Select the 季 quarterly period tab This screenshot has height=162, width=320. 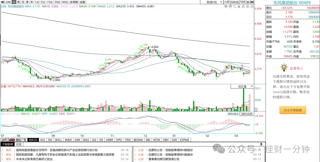[27, 2]
